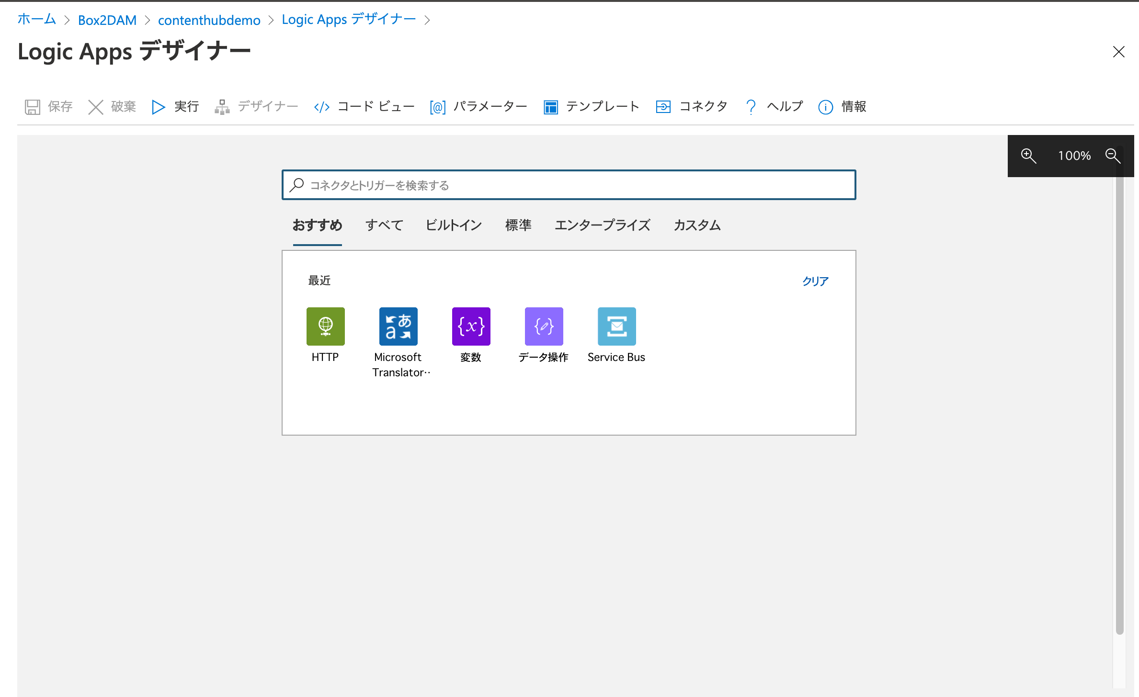The height and width of the screenshot is (697, 1139).
Task: Click the search magnifier icon in the search box
Action: [297, 185]
